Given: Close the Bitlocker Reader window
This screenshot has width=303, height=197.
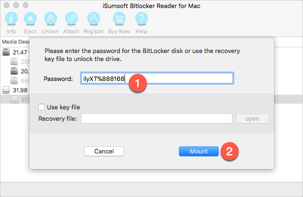Looking at the screenshot, I should pos(6,5).
